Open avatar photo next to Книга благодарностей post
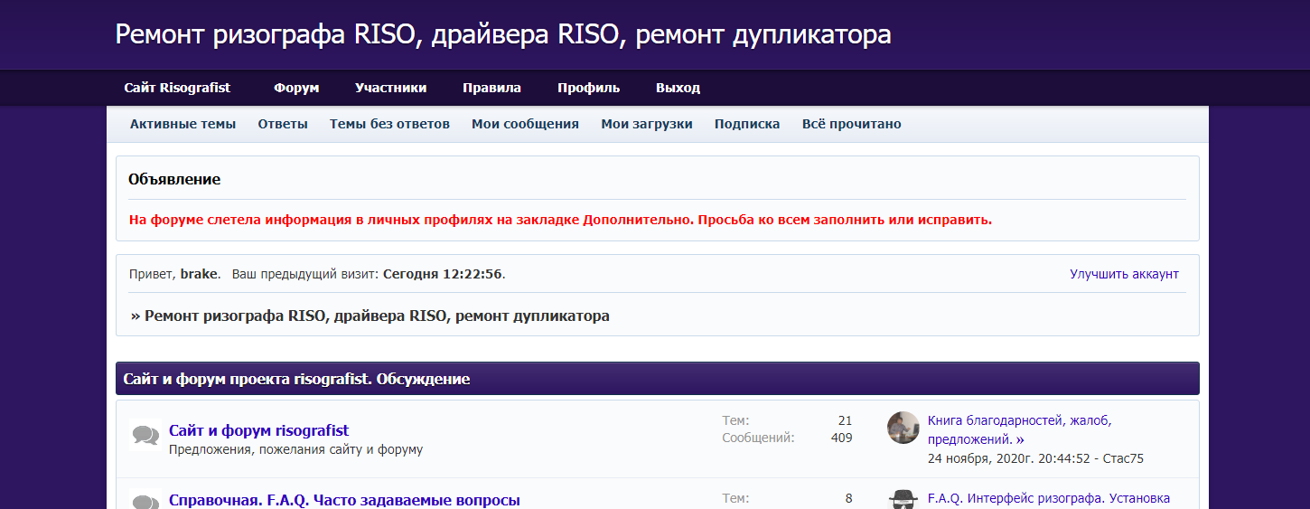This screenshot has width=1310, height=509. click(x=903, y=428)
